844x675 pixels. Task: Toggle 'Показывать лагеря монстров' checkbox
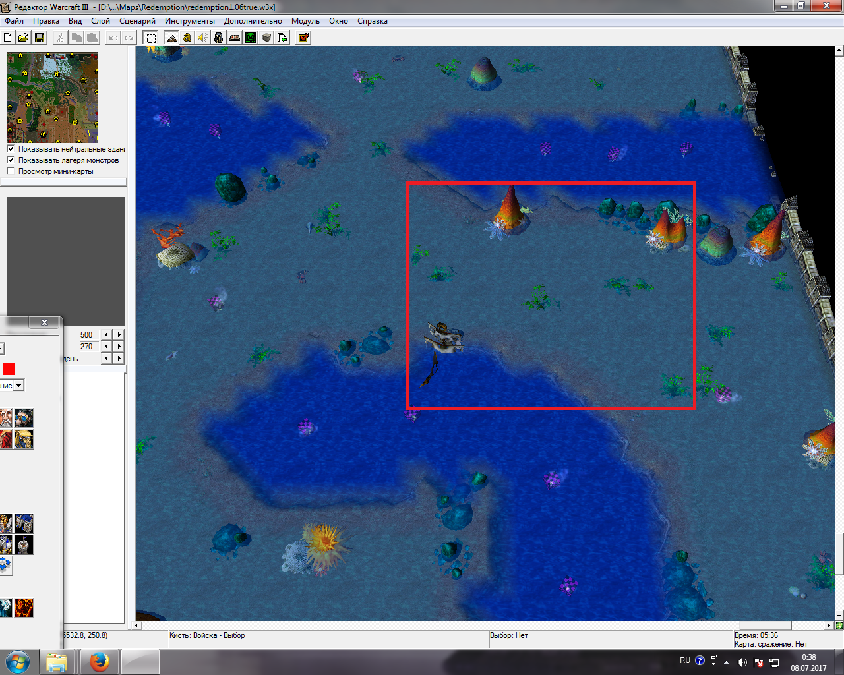(x=11, y=160)
